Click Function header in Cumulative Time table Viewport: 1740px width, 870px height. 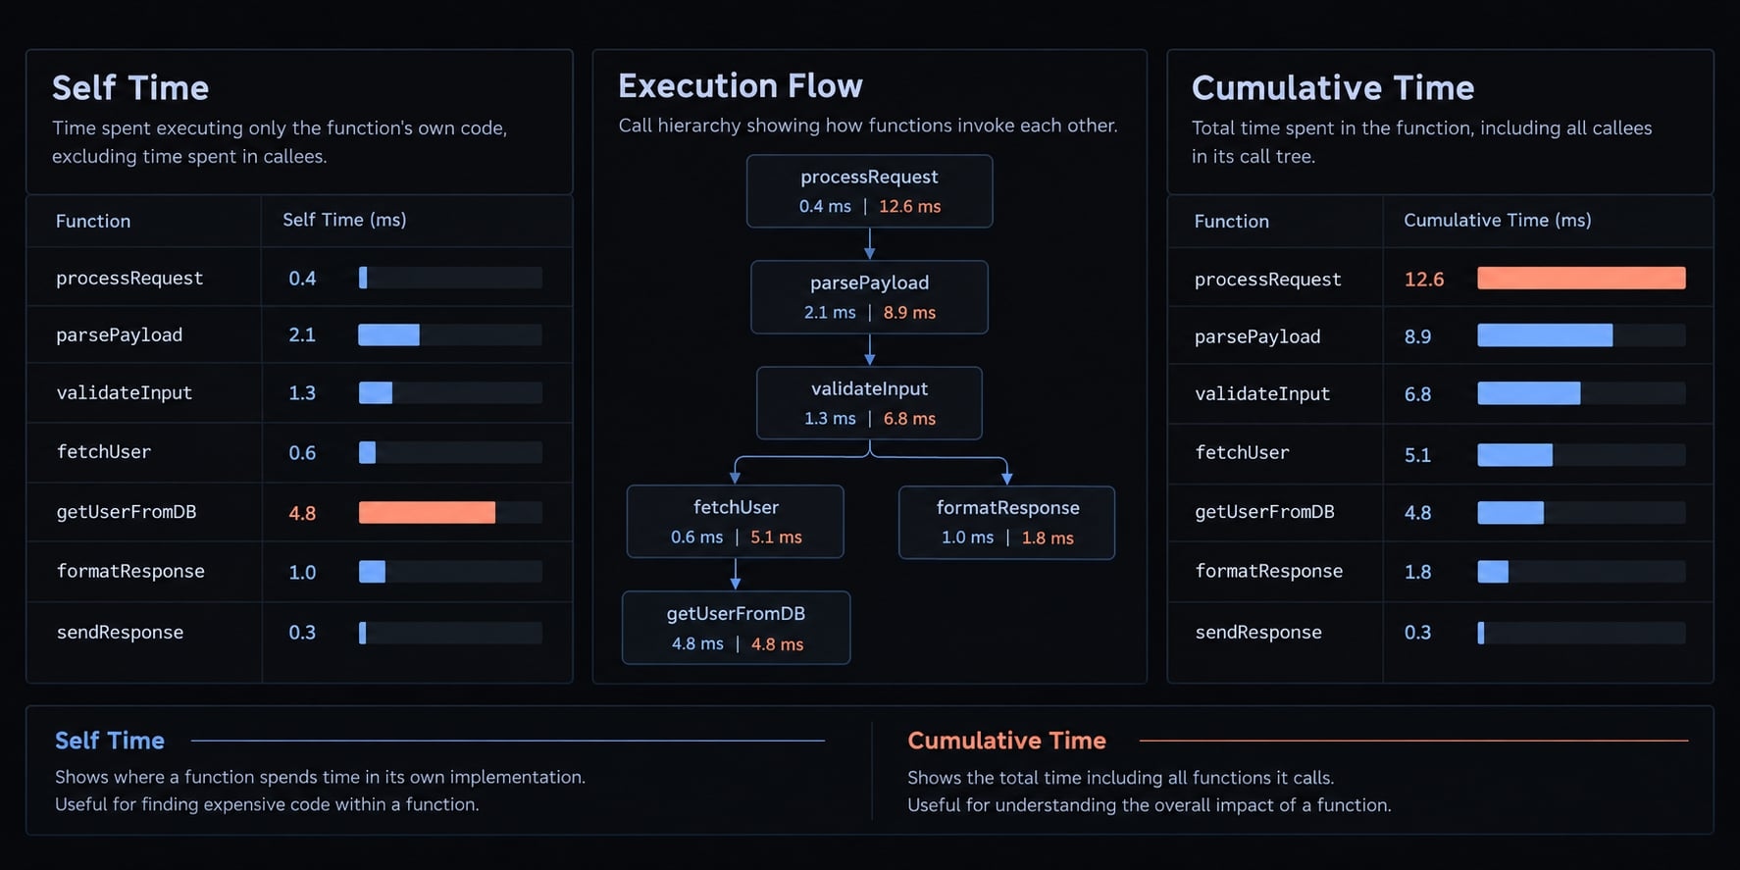pyautogui.click(x=1231, y=221)
